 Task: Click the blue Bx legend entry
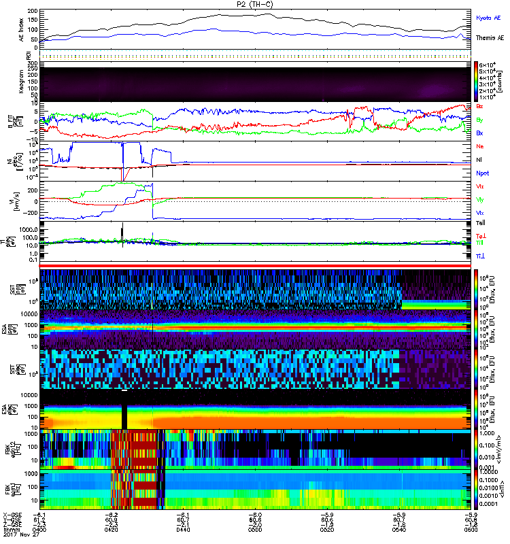coord(480,133)
